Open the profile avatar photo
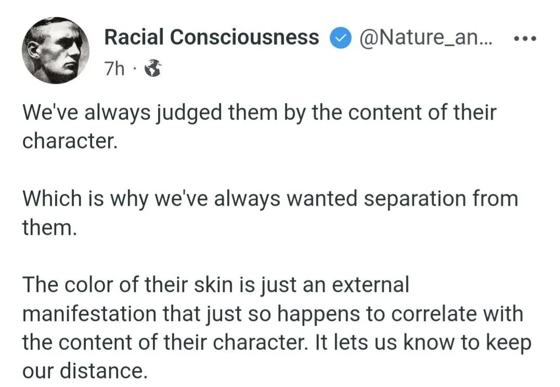Image resolution: width=560 pixels, height=387 pixels. (56, 50)
